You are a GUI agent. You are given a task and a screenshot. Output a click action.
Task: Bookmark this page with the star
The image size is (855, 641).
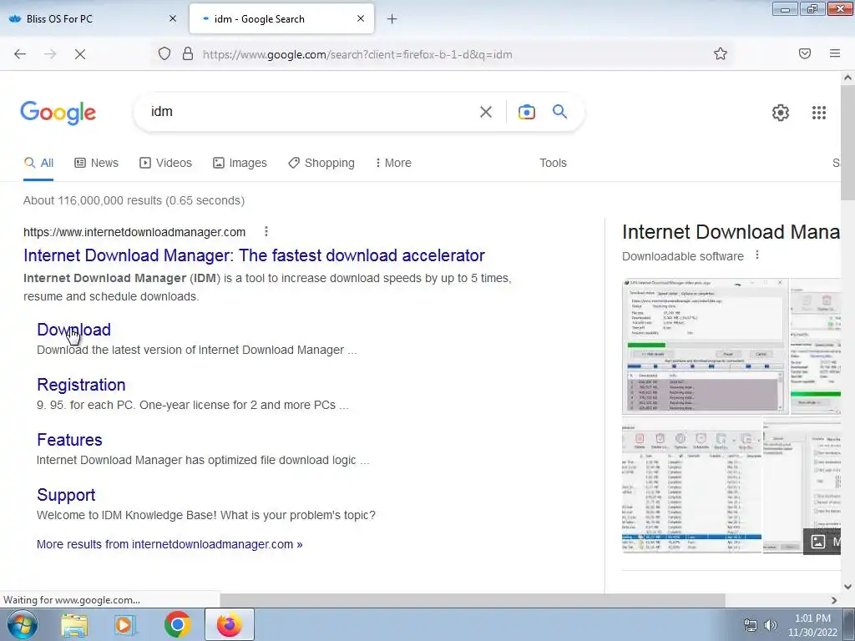pos(721,53)
